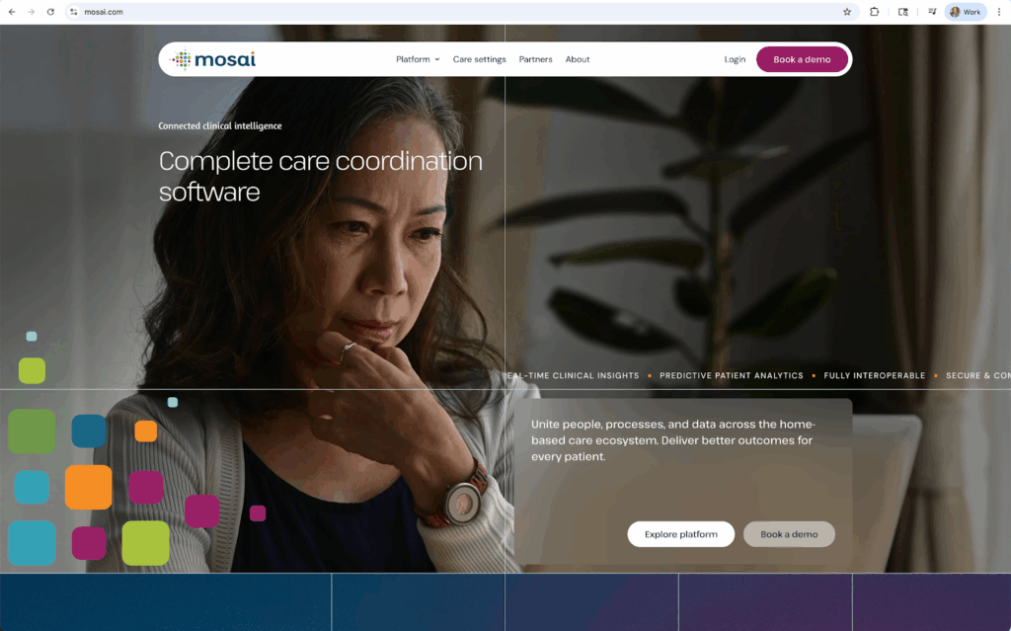Screen dimensions: 1011x631
Task: Bookmark this page with star icon
Action: pos(846,12)
